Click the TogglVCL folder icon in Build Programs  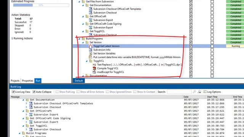point(91,61)
